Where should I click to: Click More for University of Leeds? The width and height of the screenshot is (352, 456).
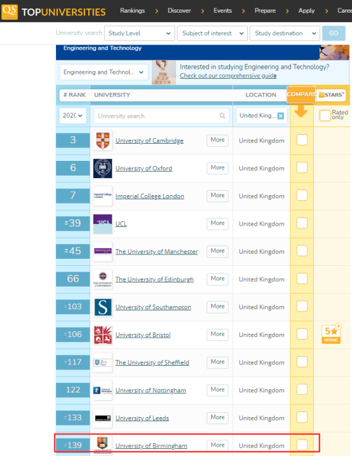pyautogui.click(x=217, y=418)
